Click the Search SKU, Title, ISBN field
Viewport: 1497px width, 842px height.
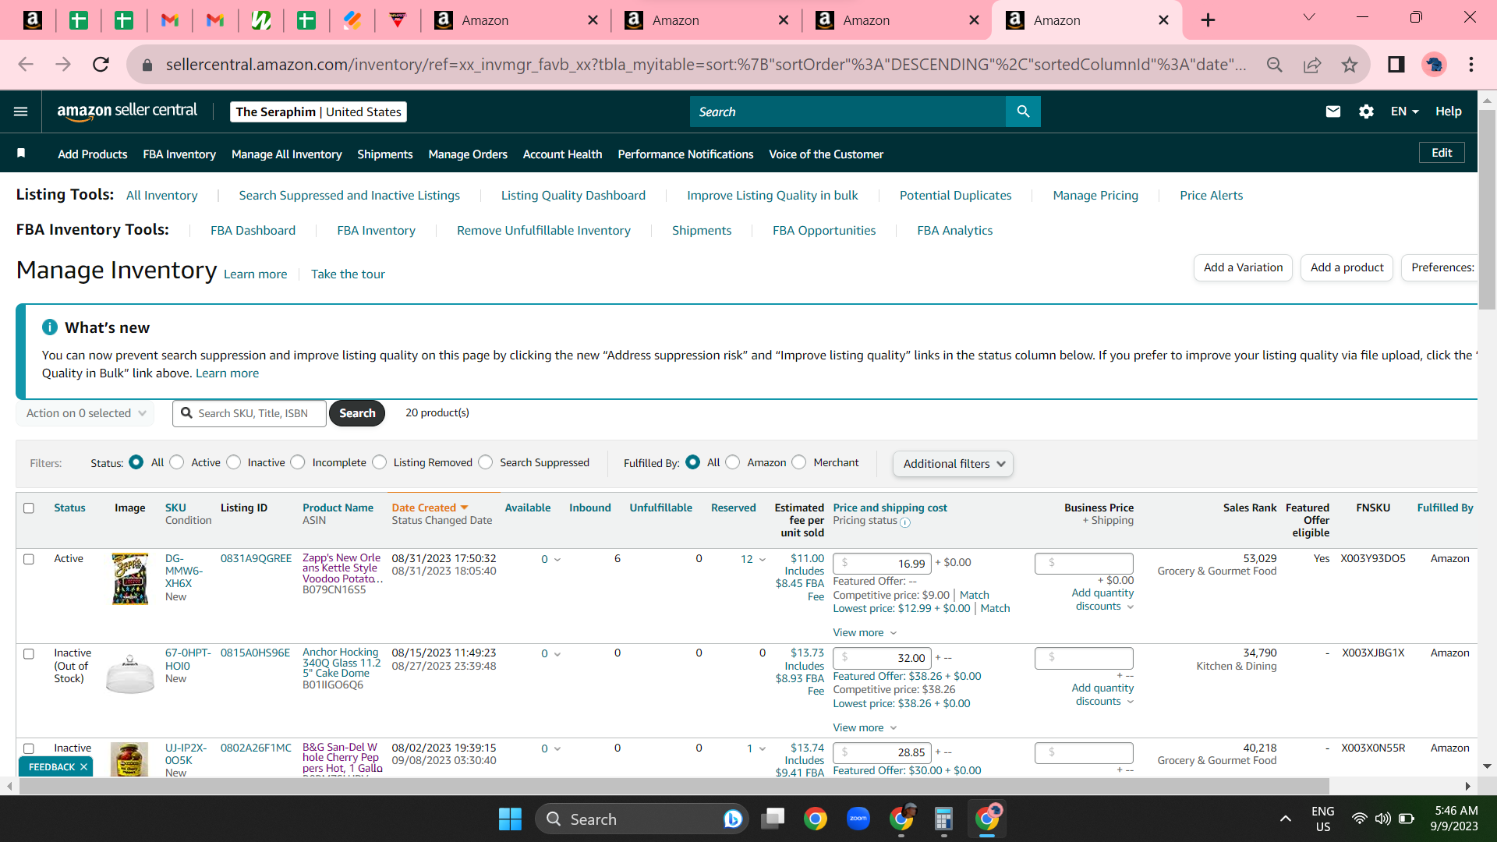tap(249, 413)
